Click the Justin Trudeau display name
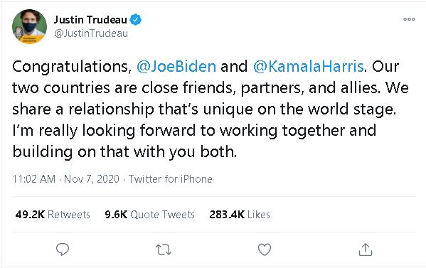426x268 pixels. (90, 20)
